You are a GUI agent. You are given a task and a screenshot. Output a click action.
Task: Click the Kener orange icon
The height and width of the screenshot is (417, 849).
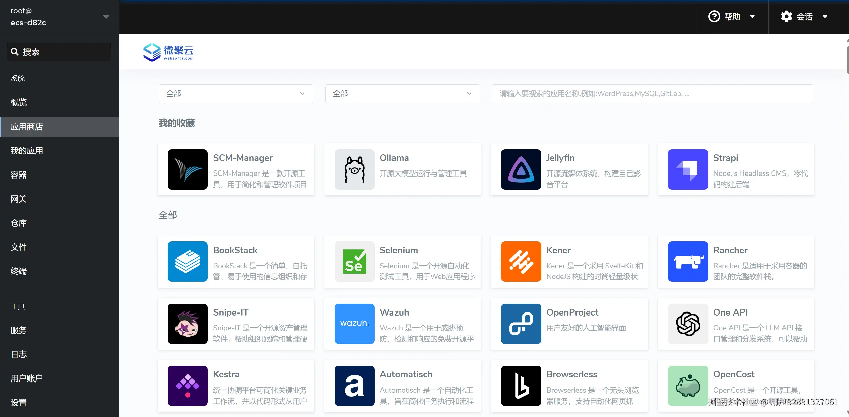(521, 262)
